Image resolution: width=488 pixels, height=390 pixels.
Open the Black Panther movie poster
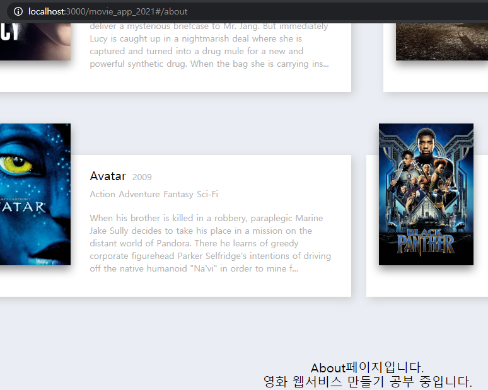click(426, 195)
